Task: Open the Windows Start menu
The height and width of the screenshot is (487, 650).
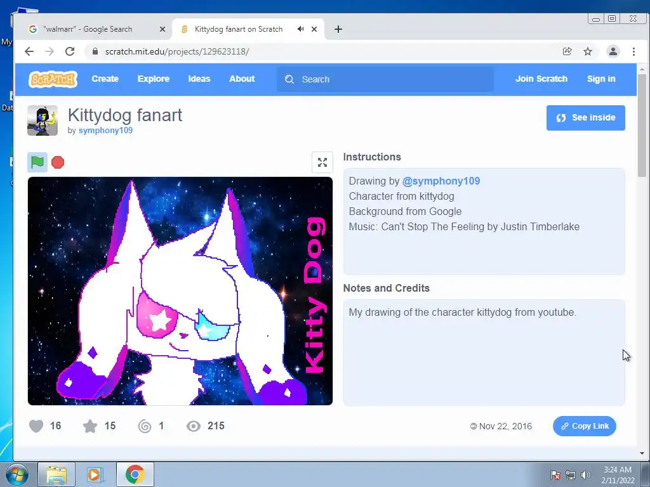Action: (x=17, y=474)
